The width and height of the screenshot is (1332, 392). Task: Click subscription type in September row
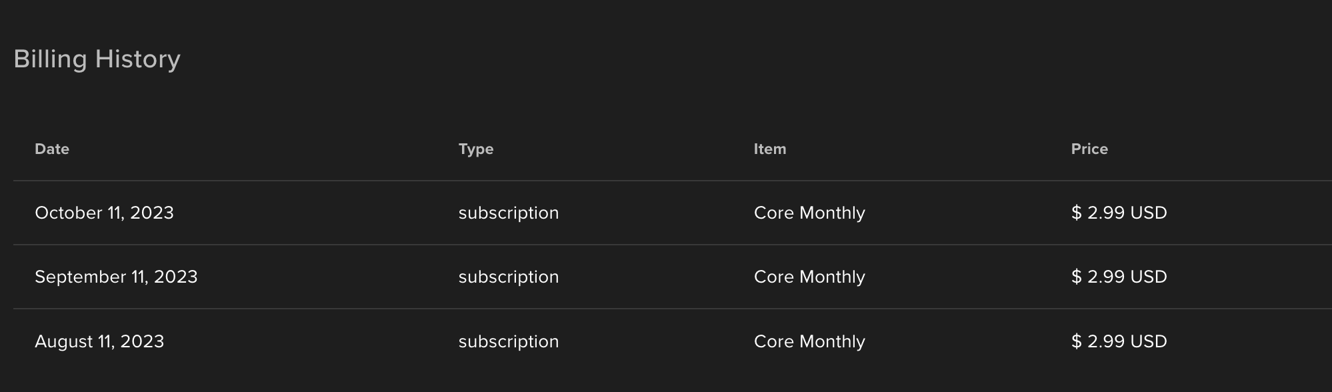coord(509,277)
